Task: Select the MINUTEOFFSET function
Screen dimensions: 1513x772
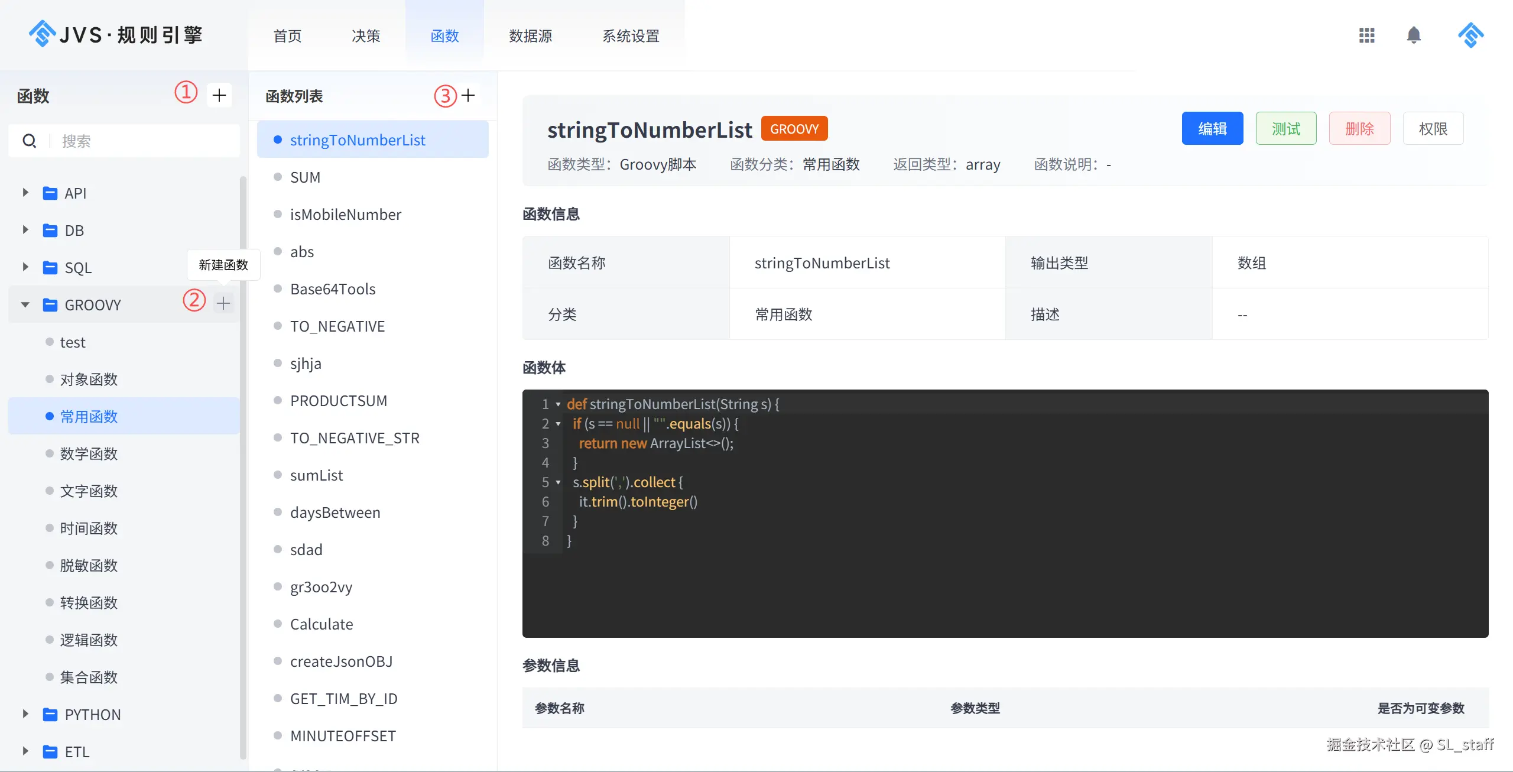Action: click(373, 736)
